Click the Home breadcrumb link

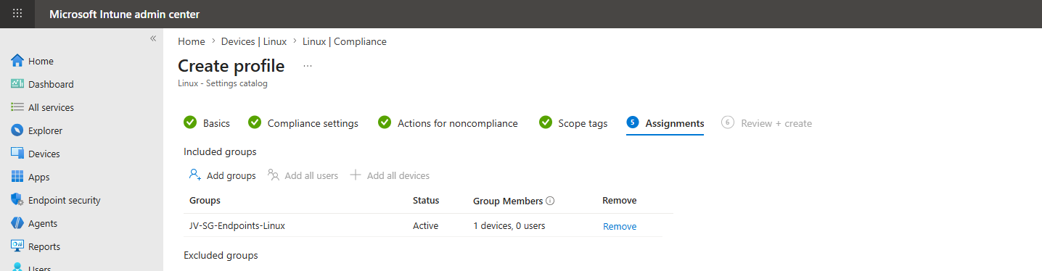192,41
